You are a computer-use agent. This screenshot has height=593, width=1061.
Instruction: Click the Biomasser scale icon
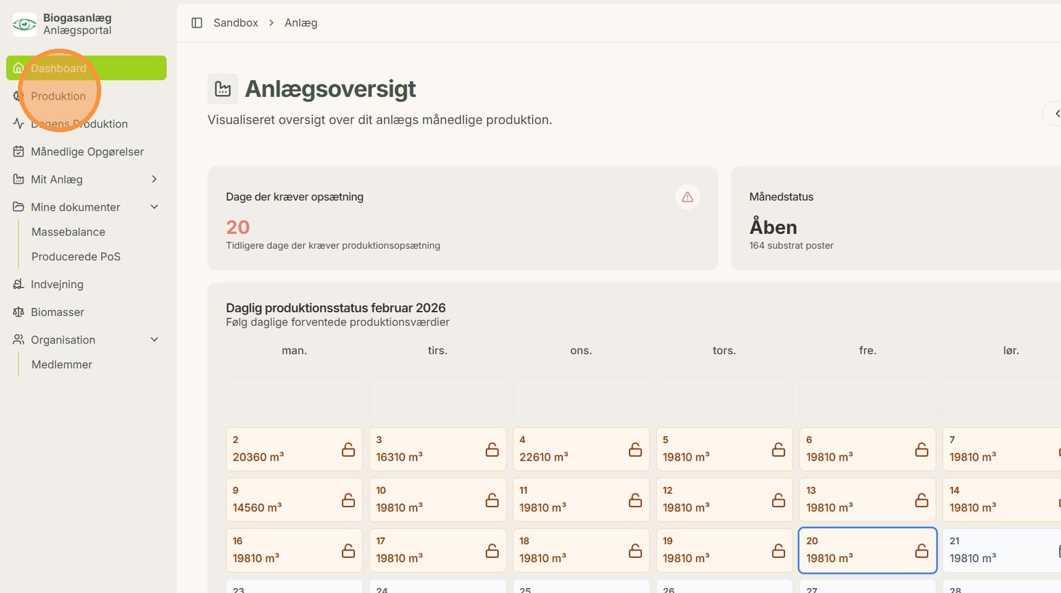pos(19,312)
